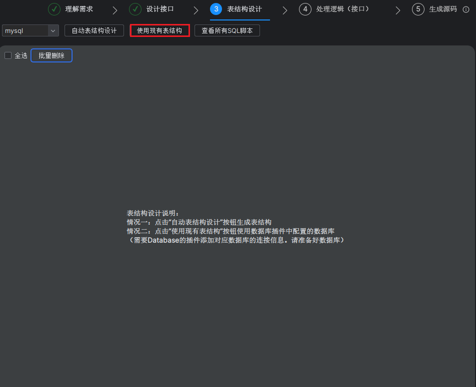
Task: Click the chevron between 设计接口 and 表结构设计
Action: click(x=195, y=9)
